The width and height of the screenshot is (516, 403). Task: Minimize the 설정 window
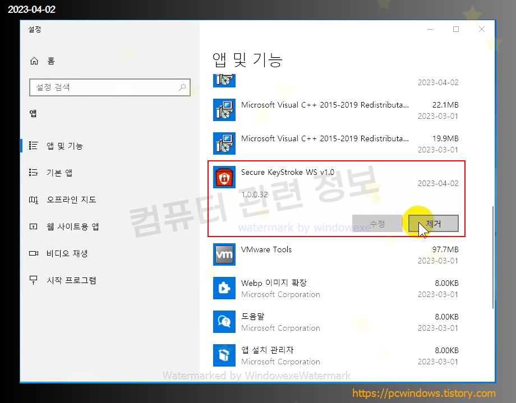point(430,29)
